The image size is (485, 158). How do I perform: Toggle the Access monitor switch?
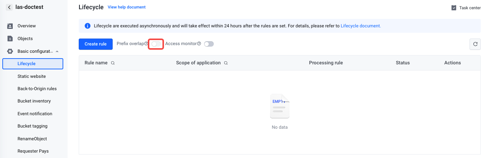209,44
